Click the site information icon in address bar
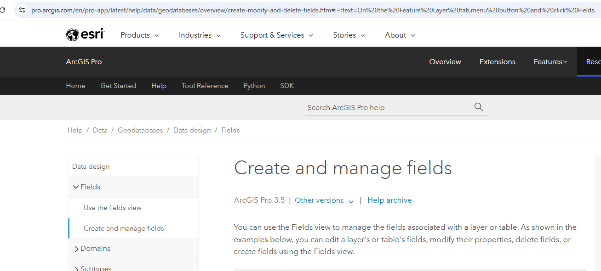The width and height of the screenshot is (601, 271). pyautogui.click(x=22, y=10)
